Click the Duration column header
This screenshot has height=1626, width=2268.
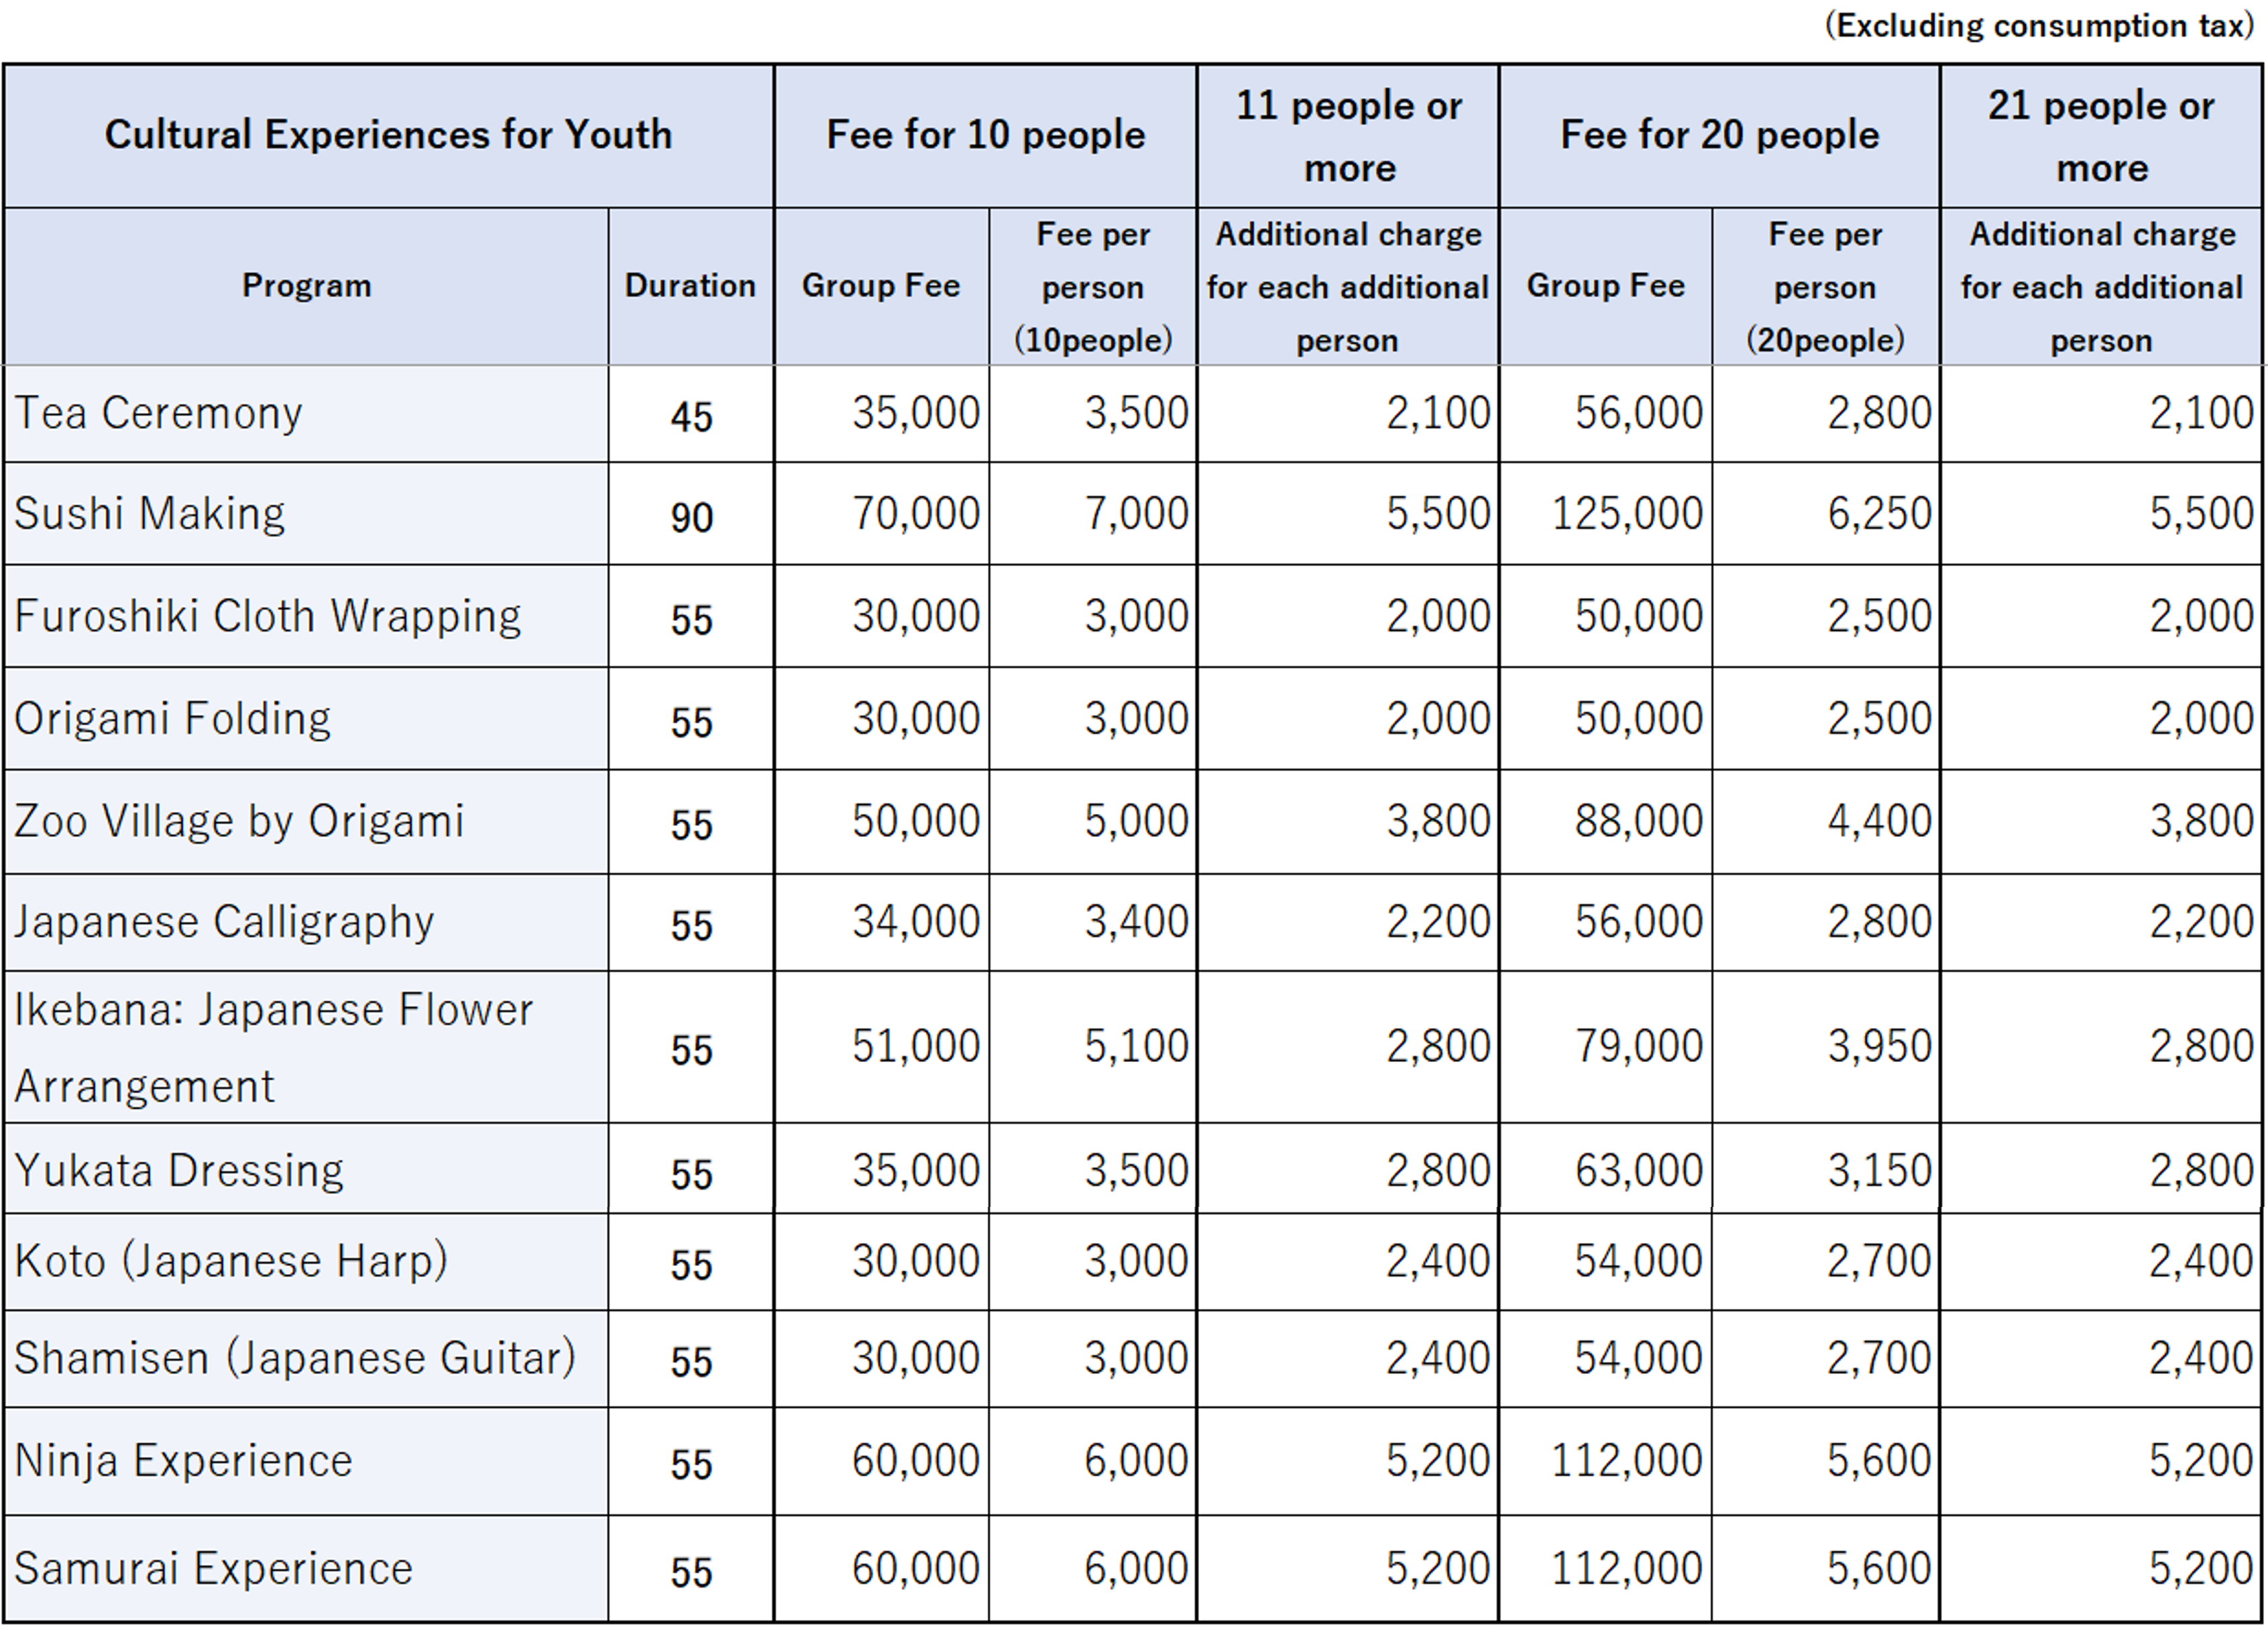pos(691,286)
